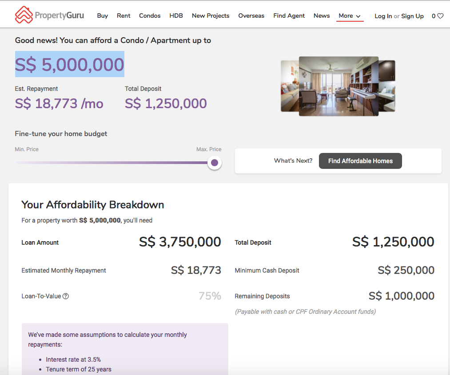Click the Sign Up link
The width and height of the screenshot is (450, 375).
click(412, 16)
